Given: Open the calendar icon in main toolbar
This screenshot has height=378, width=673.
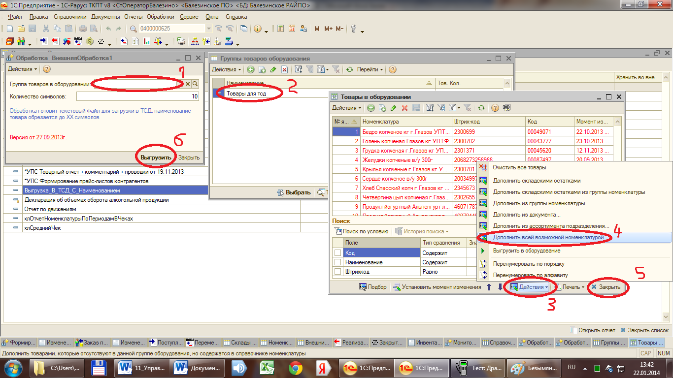Looking at the screenshot, I should tap(292, 29).
